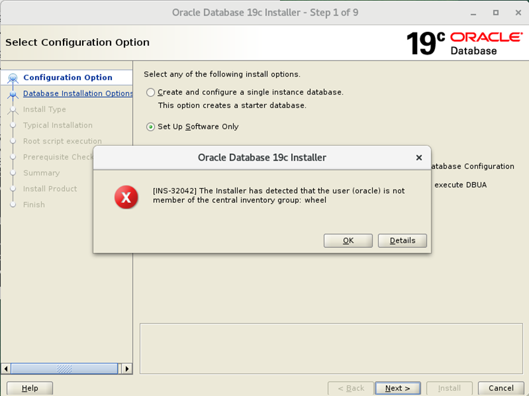Viewport: 529px width, 396px height.
Task: Click the Install Type step label
Action: pyautogui.click(x=45, y=109)
